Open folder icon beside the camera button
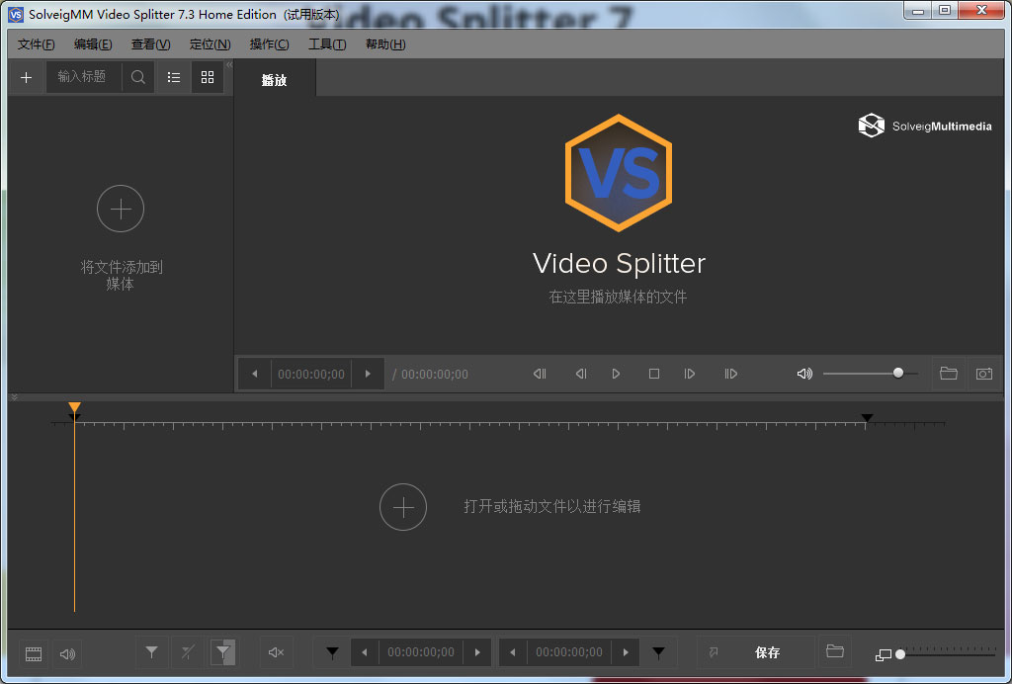 [948, 374]
